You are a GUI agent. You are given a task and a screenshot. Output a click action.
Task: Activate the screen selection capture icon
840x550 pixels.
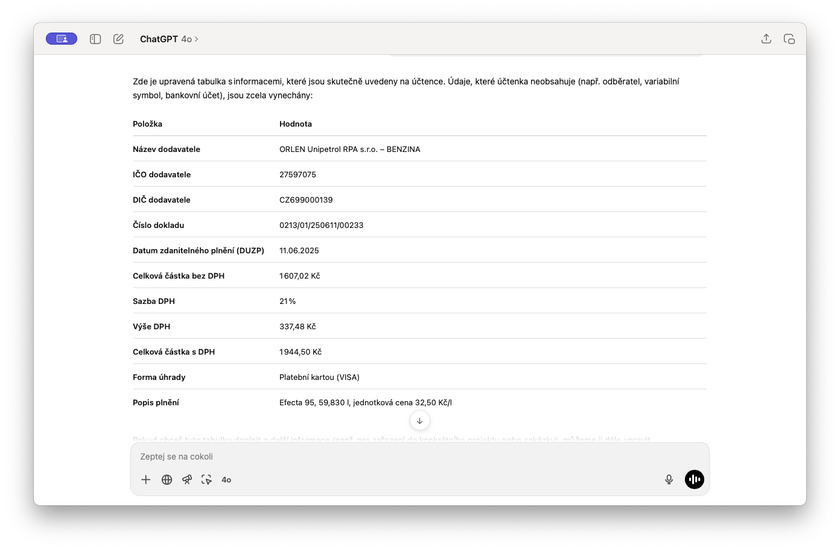click(206, 479)
